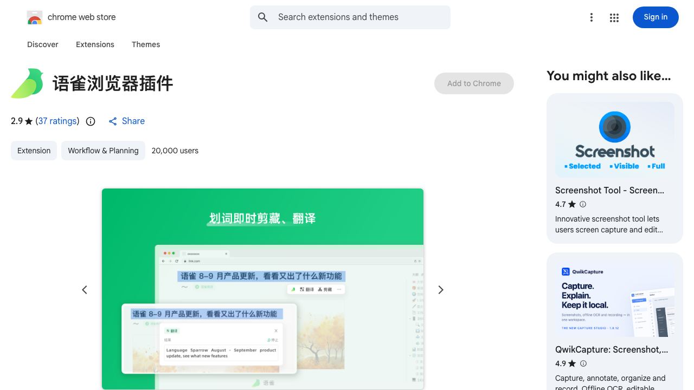
Task: Click the '2.9' rating value
Action: pos(17,121)
